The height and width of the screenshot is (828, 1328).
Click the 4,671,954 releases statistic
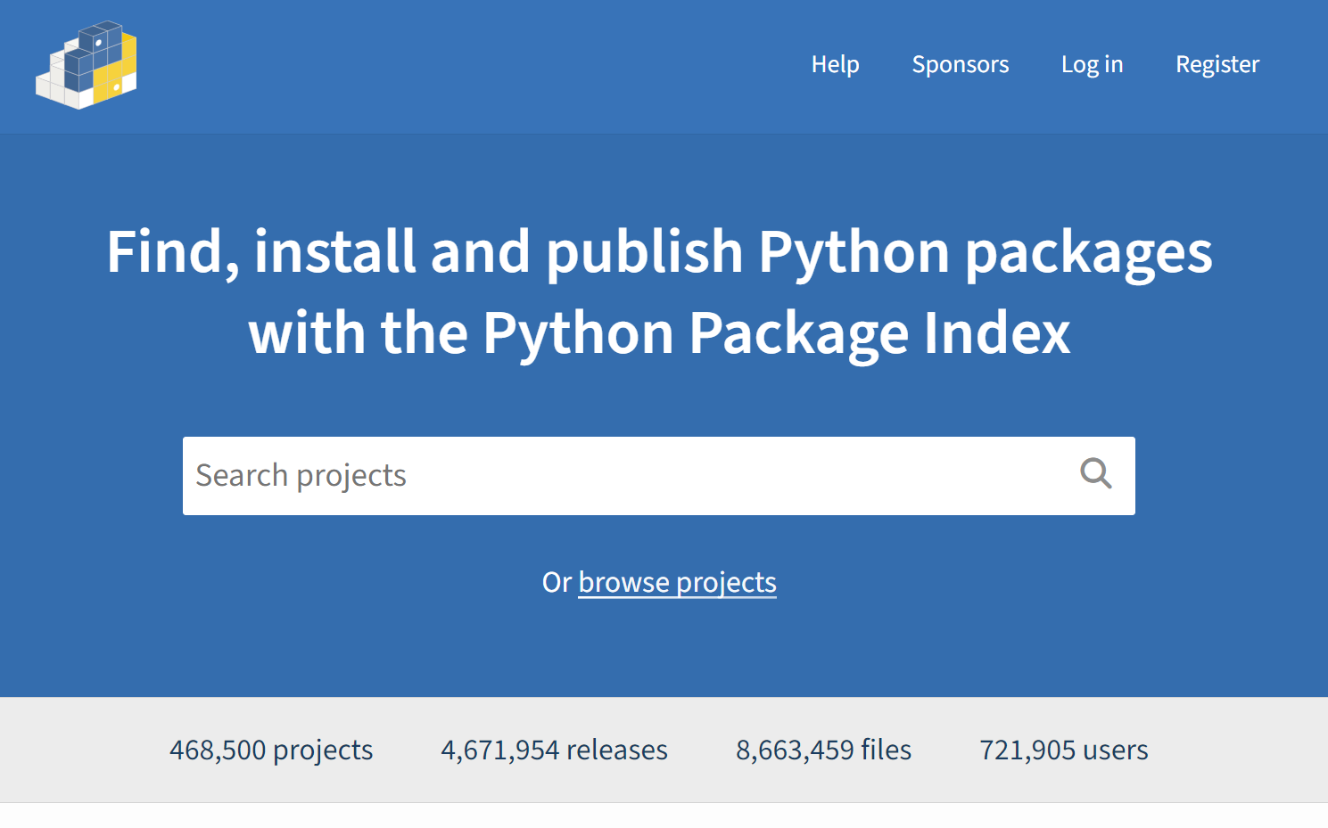pos(554,750)
